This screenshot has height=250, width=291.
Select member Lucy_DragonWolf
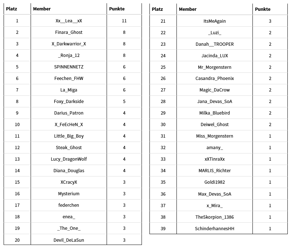(x=69, y=159)
